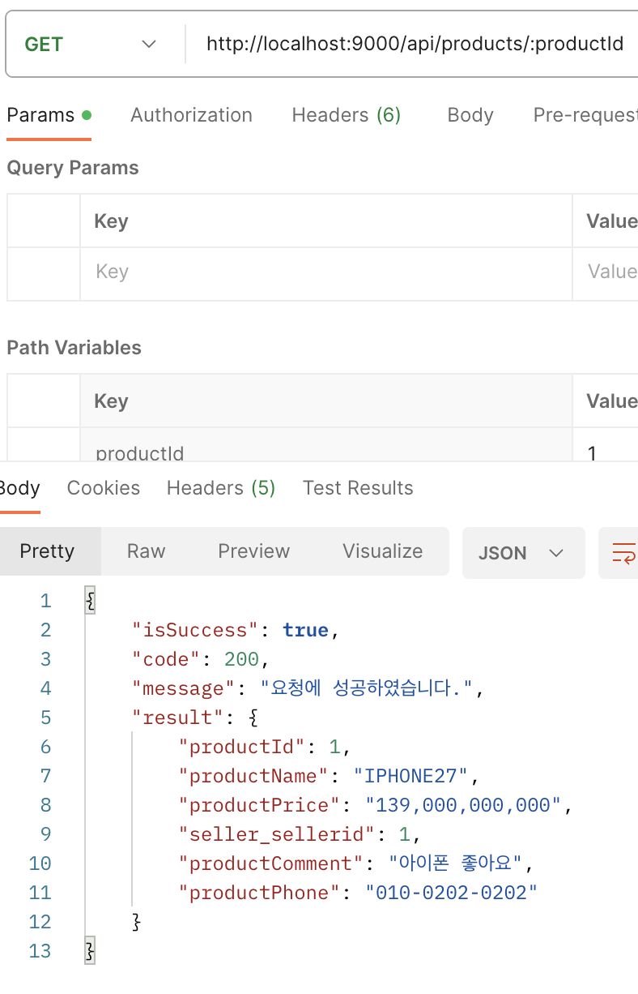
Task: View the response Headers (5) tab
Action: (221, 488)
